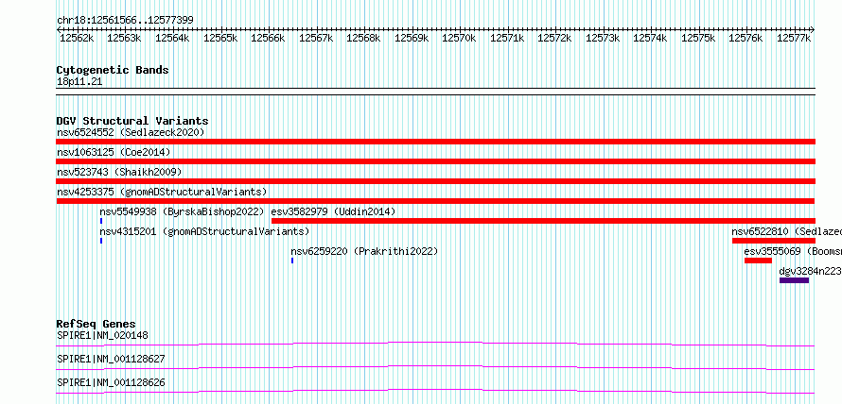
Task: Click the 12572k ruler tick label
Action: (554, 38)
